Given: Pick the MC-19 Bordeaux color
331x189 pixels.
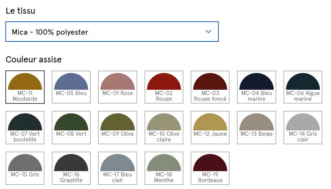Looking at the screenshot, I should [x=210, y=168].
